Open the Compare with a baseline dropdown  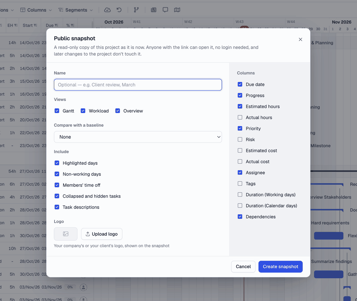(x=138, y=137)
